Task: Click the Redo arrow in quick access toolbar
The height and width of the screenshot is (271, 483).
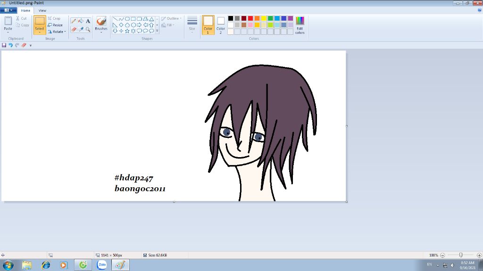Action: (17, 45)
